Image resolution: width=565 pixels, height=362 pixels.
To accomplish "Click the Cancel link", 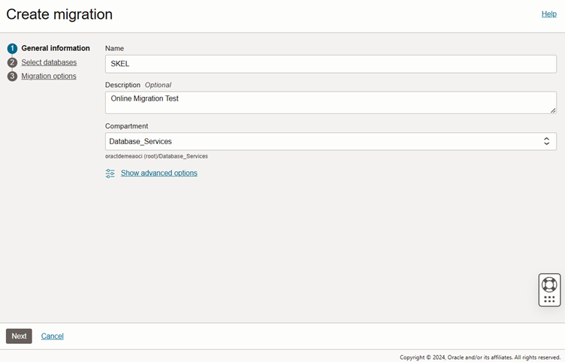I will coord(53,336).
